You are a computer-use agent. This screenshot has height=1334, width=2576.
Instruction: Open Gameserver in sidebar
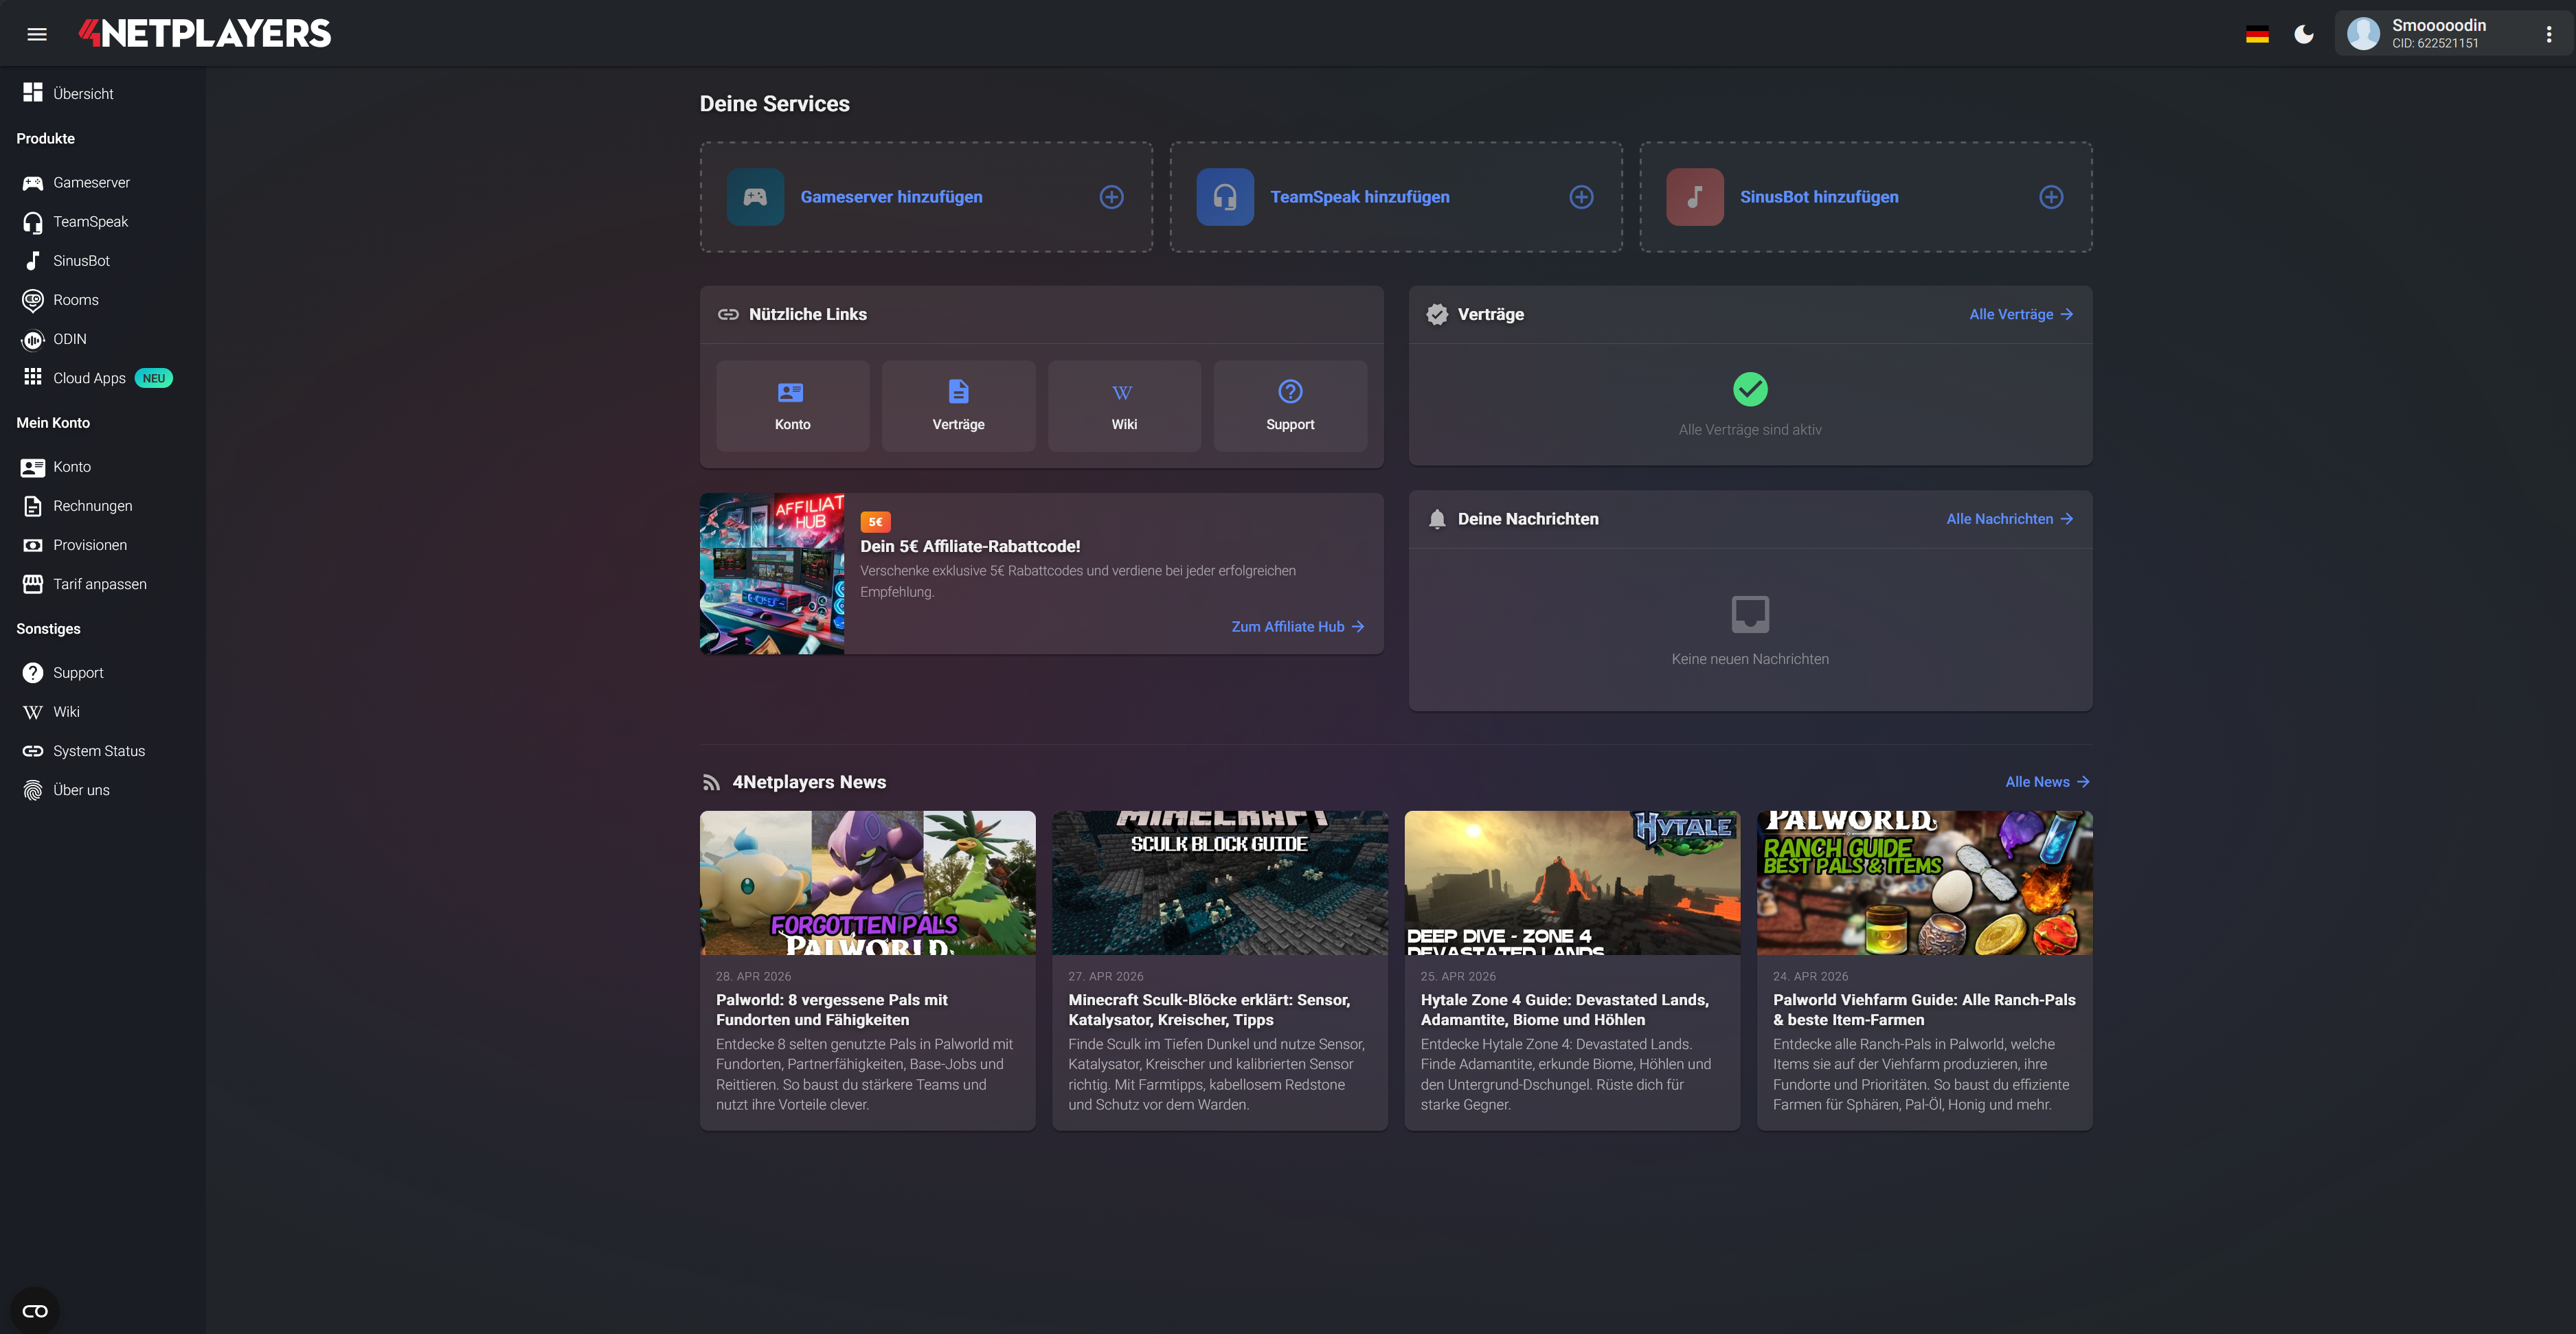coord(91,183)
